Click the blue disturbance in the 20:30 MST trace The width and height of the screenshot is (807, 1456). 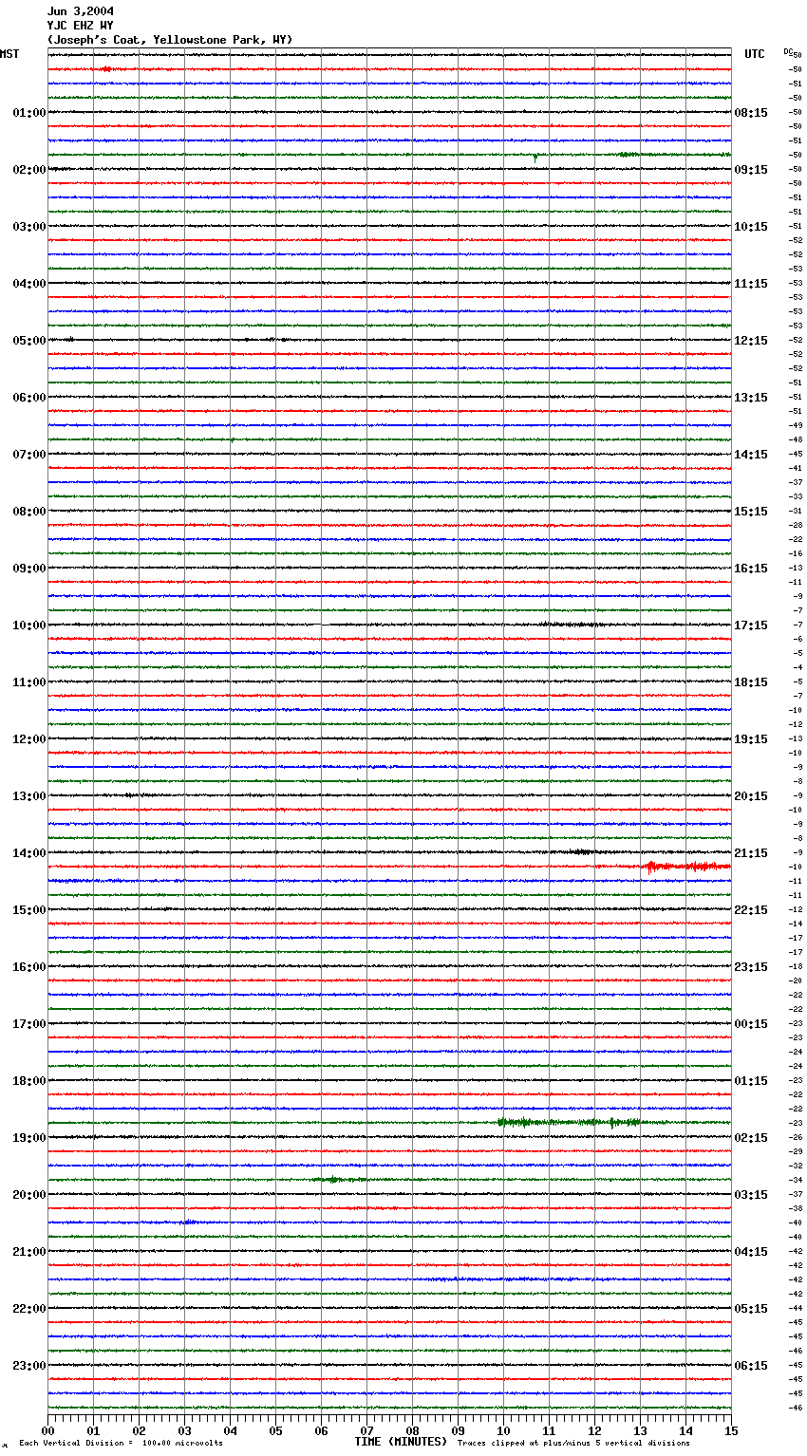(188, 1222)
